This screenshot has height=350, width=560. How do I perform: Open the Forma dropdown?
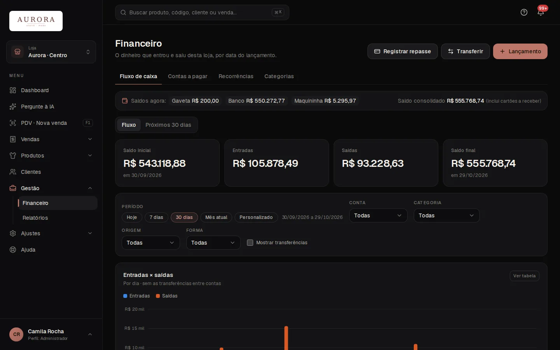[x=213, y=243]
